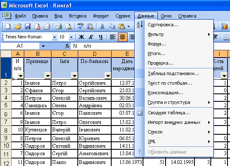Click the Permission document icon

pos(37,26)
